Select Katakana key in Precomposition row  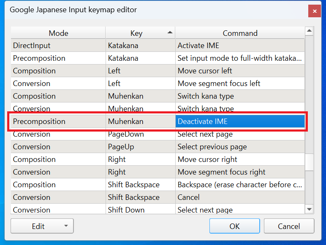pos(141,58)
